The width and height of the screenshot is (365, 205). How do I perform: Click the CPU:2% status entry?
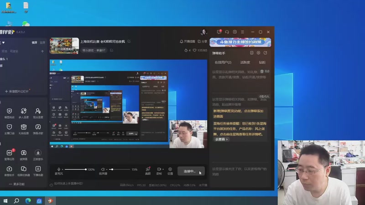(175, 185)
